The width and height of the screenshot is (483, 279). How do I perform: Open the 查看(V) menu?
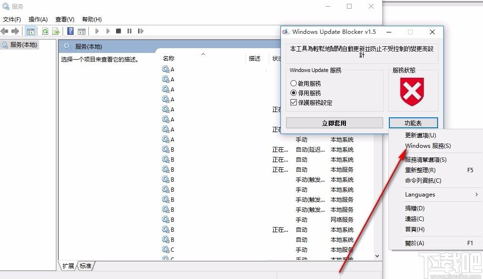pyautogui.click(x=64, y=20)
